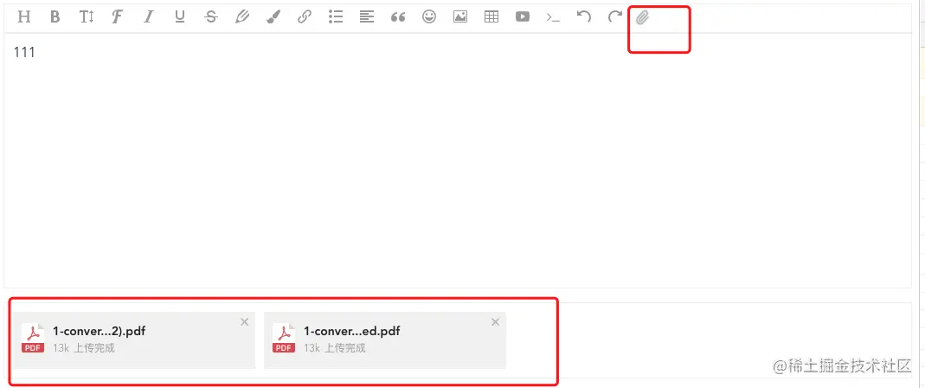Viewport: 925px width, 388px height.
Task: Open the emoji picker
Action: (x=429, y=16)
